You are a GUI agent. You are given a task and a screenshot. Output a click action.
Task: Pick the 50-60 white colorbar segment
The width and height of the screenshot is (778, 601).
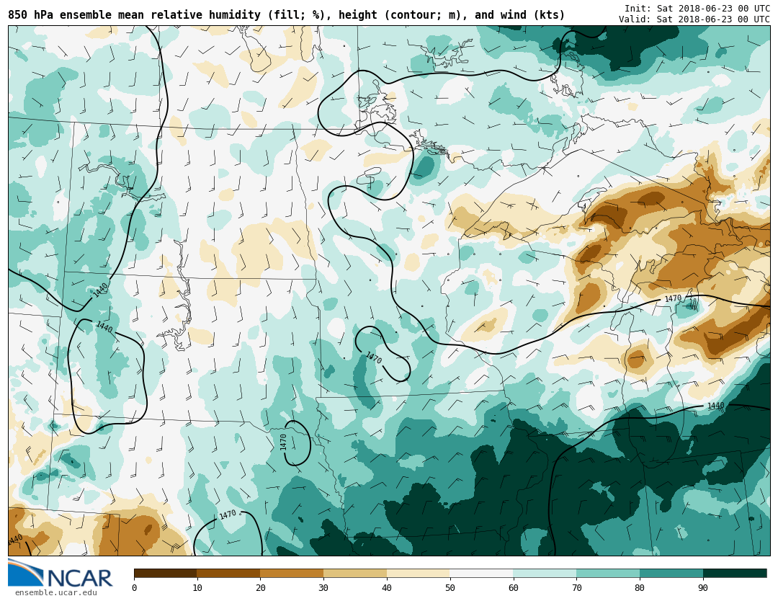point(482,574)
